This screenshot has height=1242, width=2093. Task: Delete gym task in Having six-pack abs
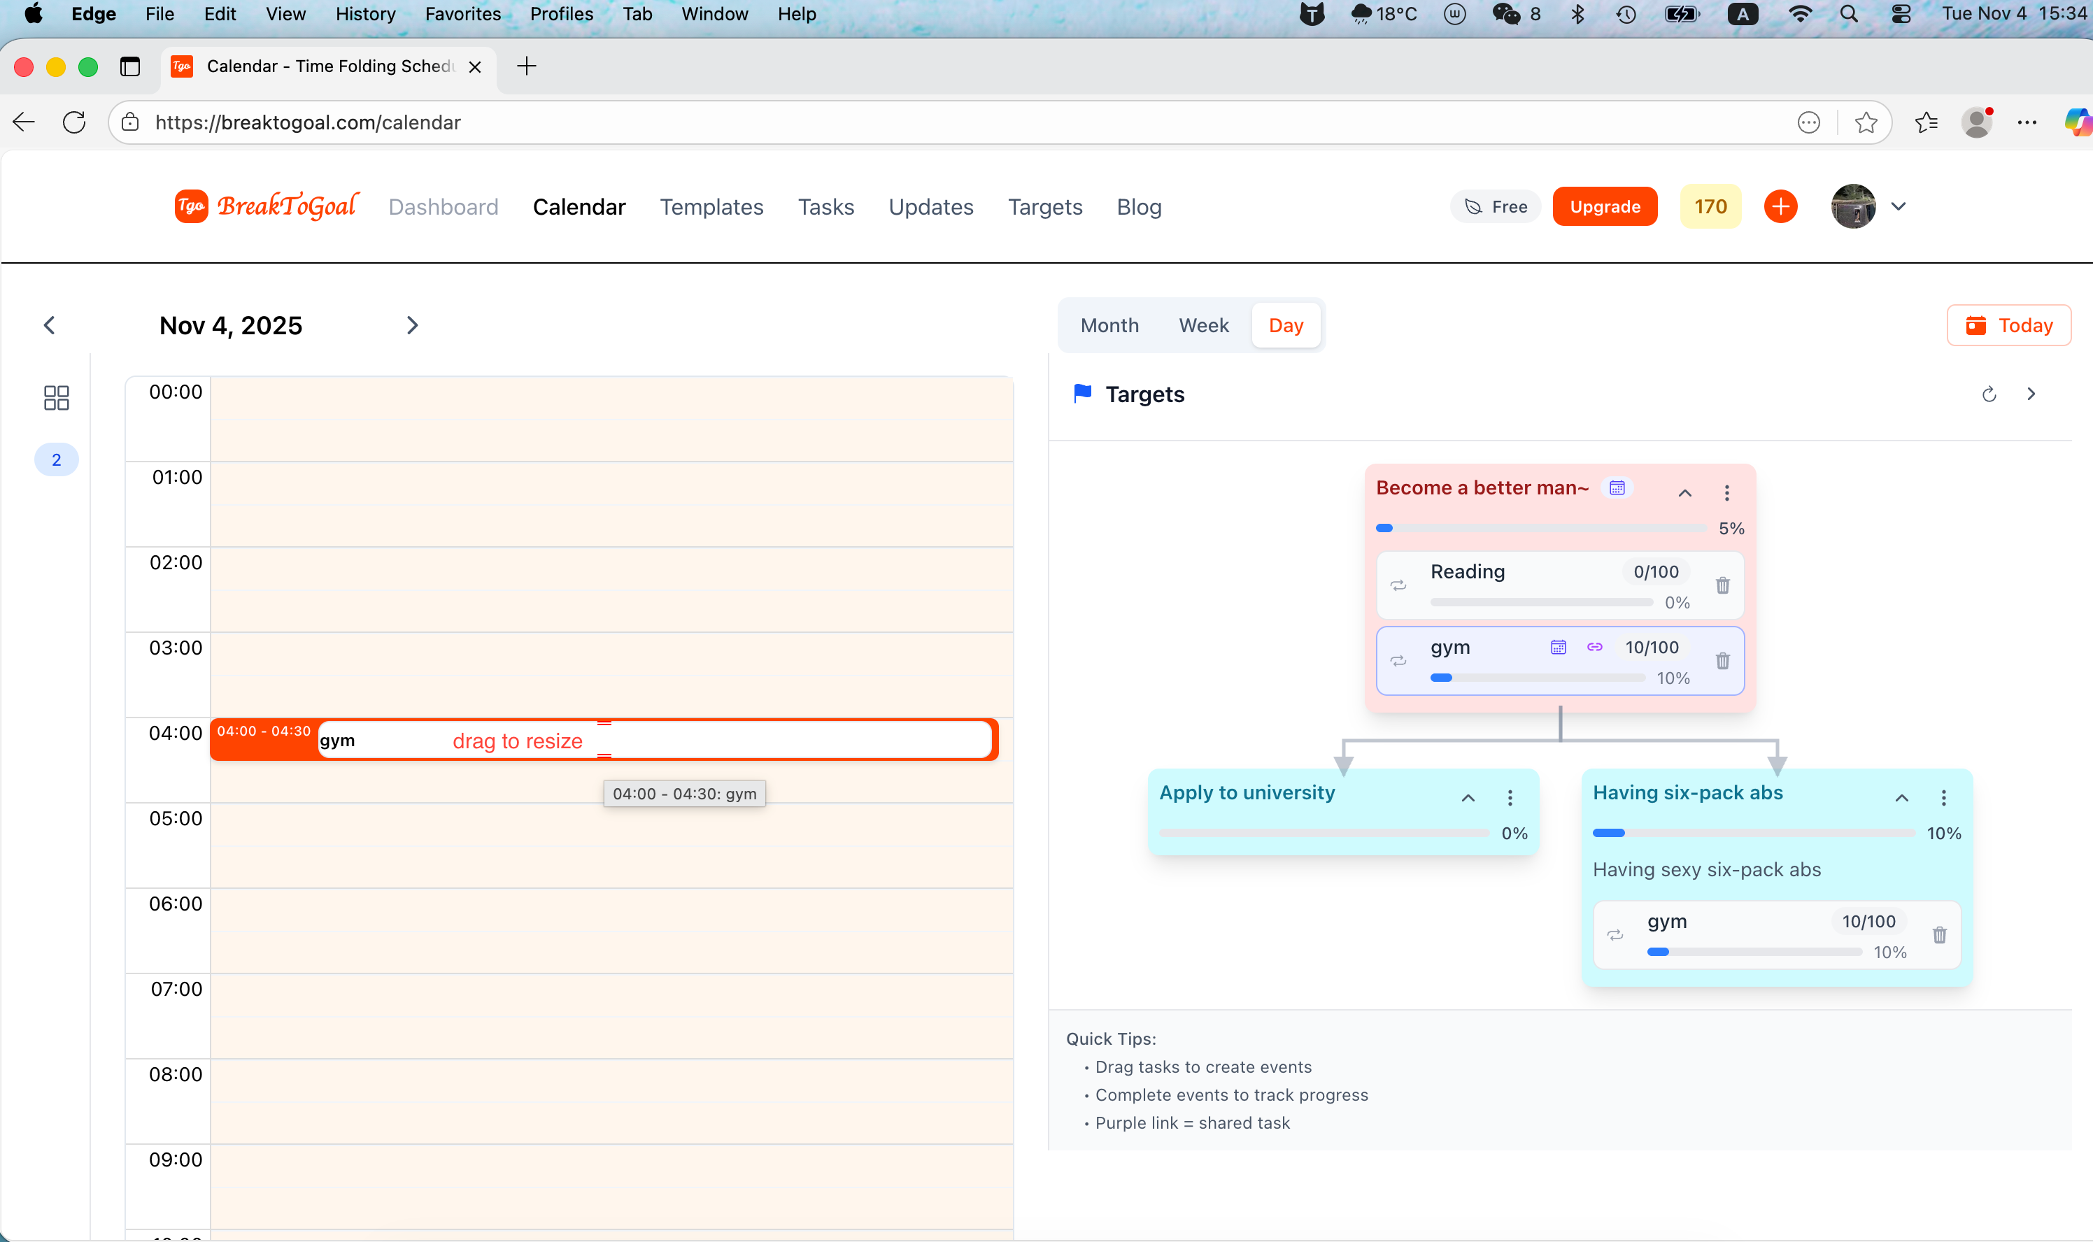(1939, 935)
